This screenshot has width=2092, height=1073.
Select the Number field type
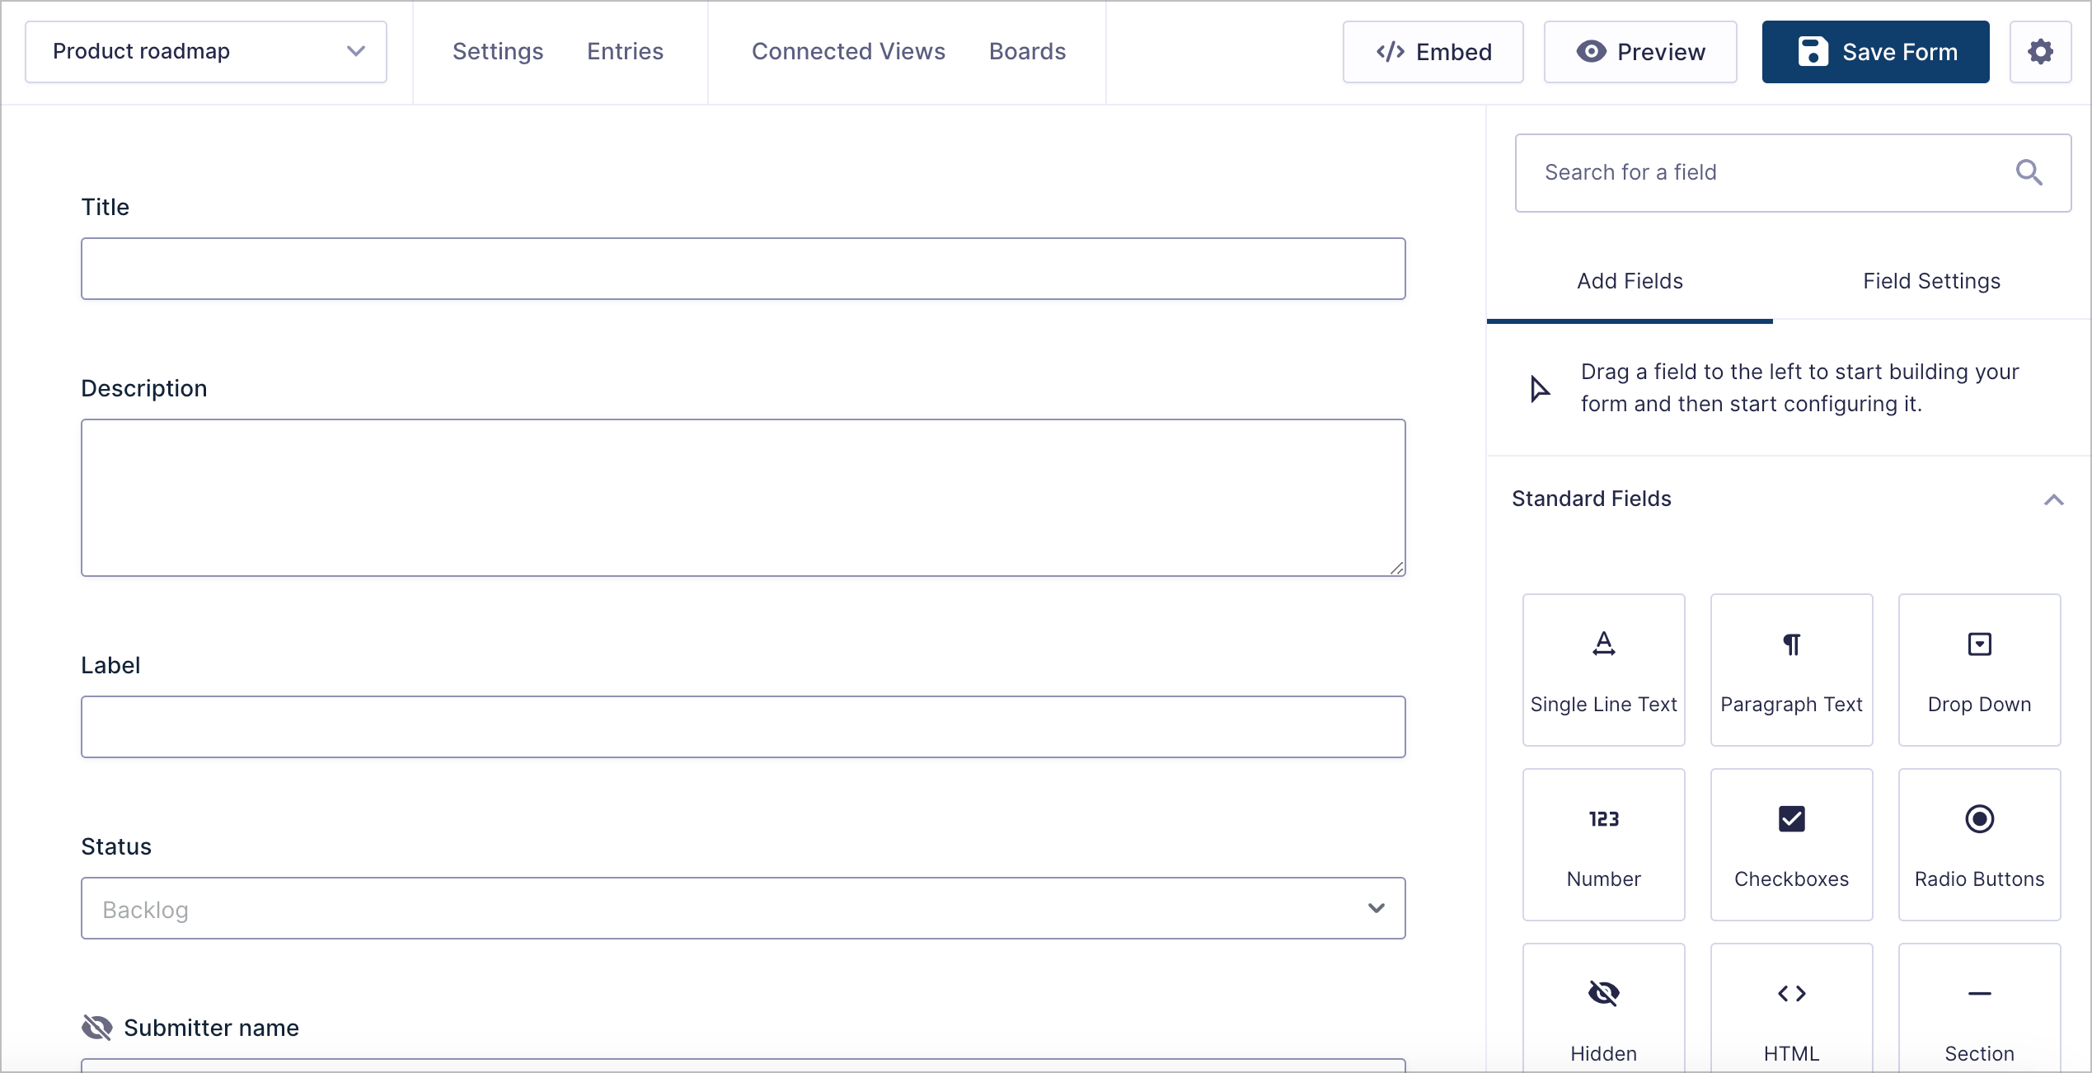tap(1602, 845)
